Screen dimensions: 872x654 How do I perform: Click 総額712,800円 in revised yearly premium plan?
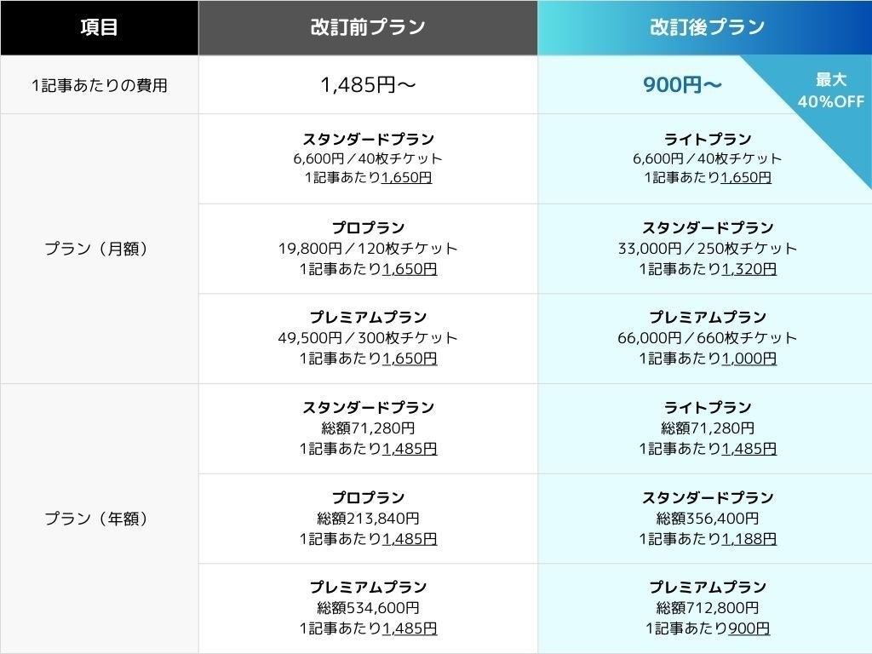click(x=707, y=608)
